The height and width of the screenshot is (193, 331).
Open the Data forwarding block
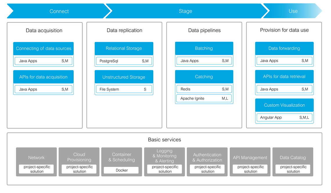[x=284, y=48]
